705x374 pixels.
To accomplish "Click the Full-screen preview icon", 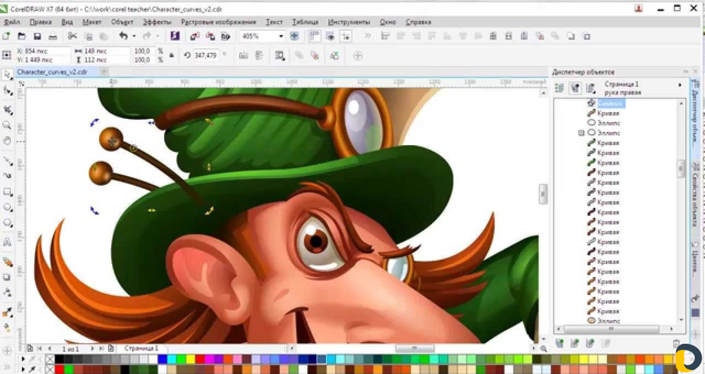I will pyautogui.click(x=295, y=36).
